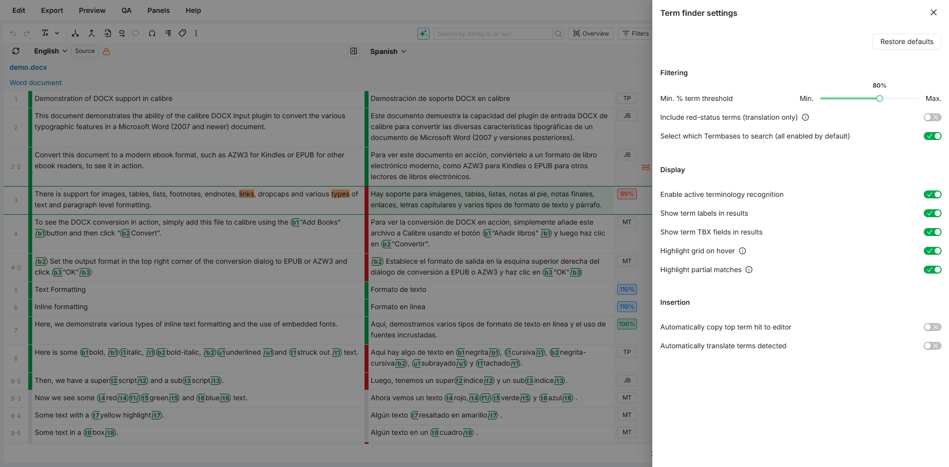Open the Spanish target language dropdown
This screenshot has width=949, height=467.
[388, 51]
